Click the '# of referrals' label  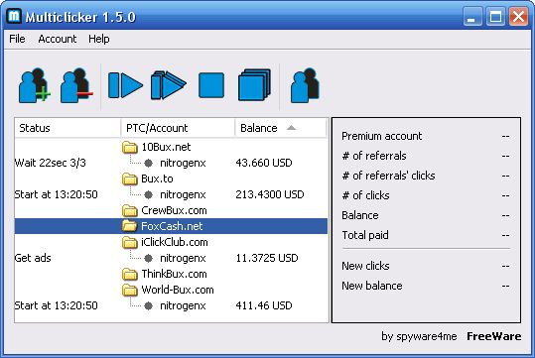coord(374,156)
